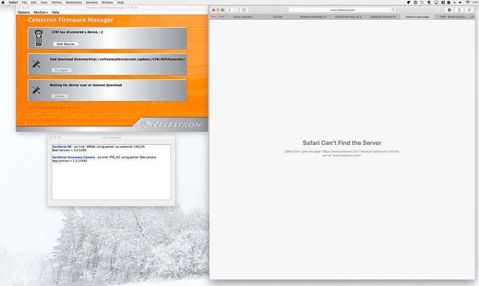
Task: Open the AirPlay display menu
Action: point(436,2)
